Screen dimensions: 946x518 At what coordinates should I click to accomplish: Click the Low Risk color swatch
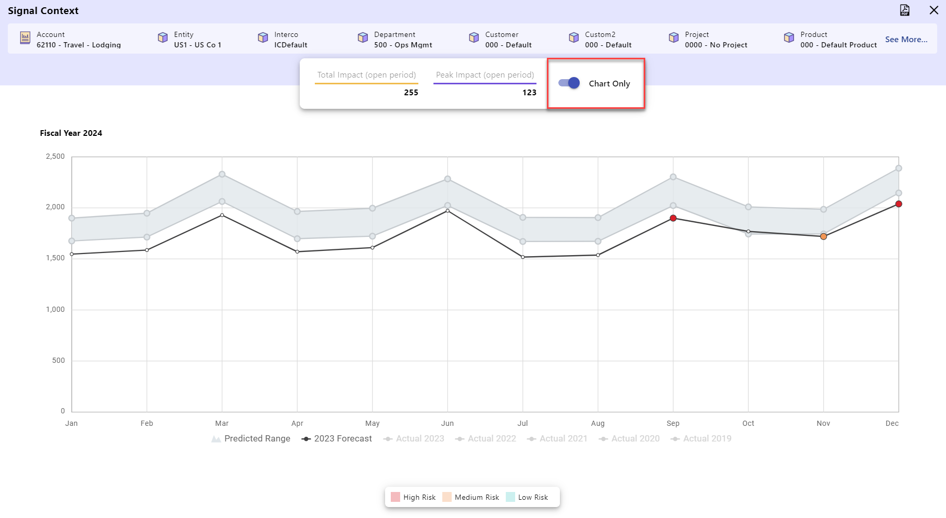coord(510,497)
